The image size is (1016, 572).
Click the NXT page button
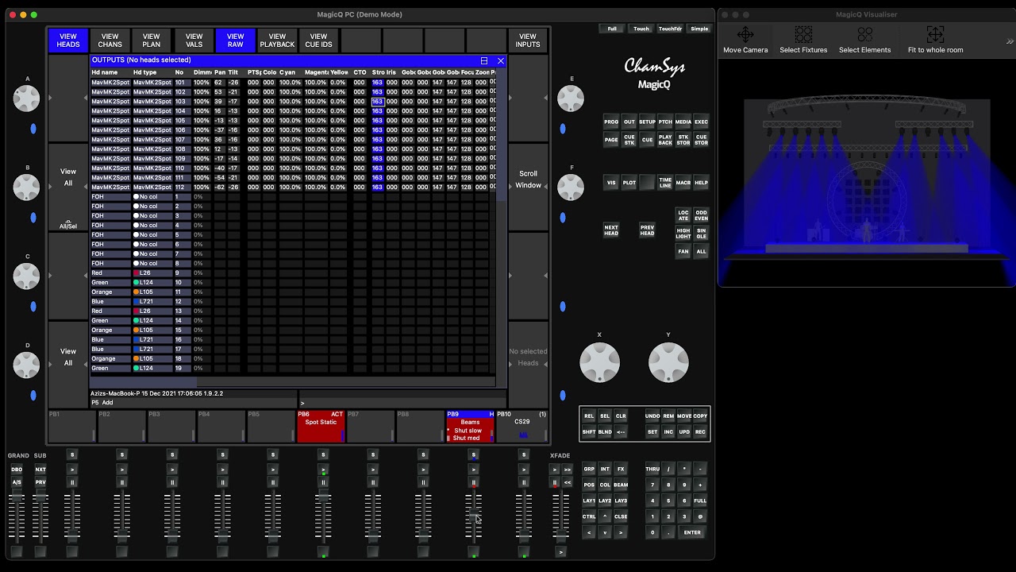[40, 470]
